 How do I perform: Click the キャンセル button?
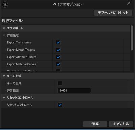[121, 124]
